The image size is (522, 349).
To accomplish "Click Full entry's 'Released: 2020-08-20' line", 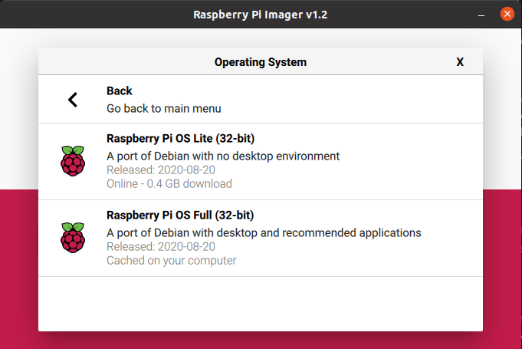I will (x=161, y=247).
